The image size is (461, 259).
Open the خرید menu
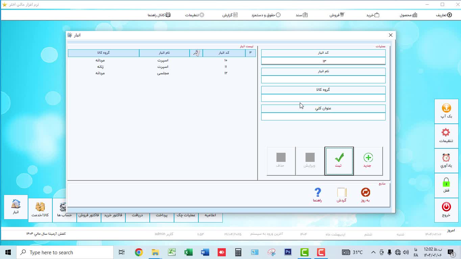[373, 15]
